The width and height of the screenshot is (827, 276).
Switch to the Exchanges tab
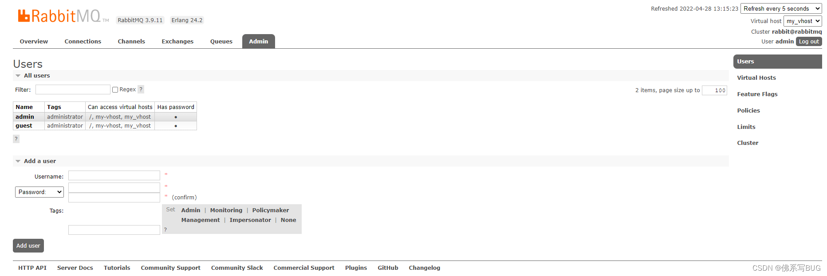point(177,41)
